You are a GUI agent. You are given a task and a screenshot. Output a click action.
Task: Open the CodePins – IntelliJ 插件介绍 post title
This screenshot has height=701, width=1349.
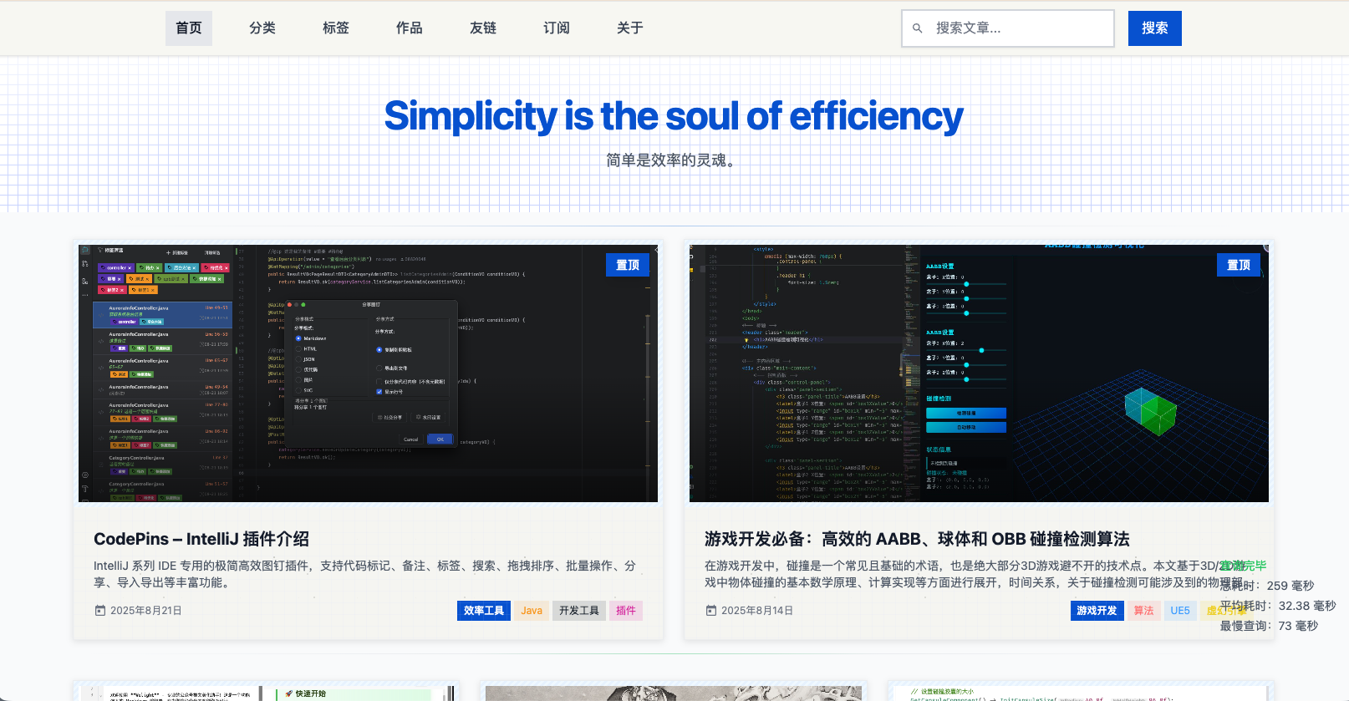201,539
